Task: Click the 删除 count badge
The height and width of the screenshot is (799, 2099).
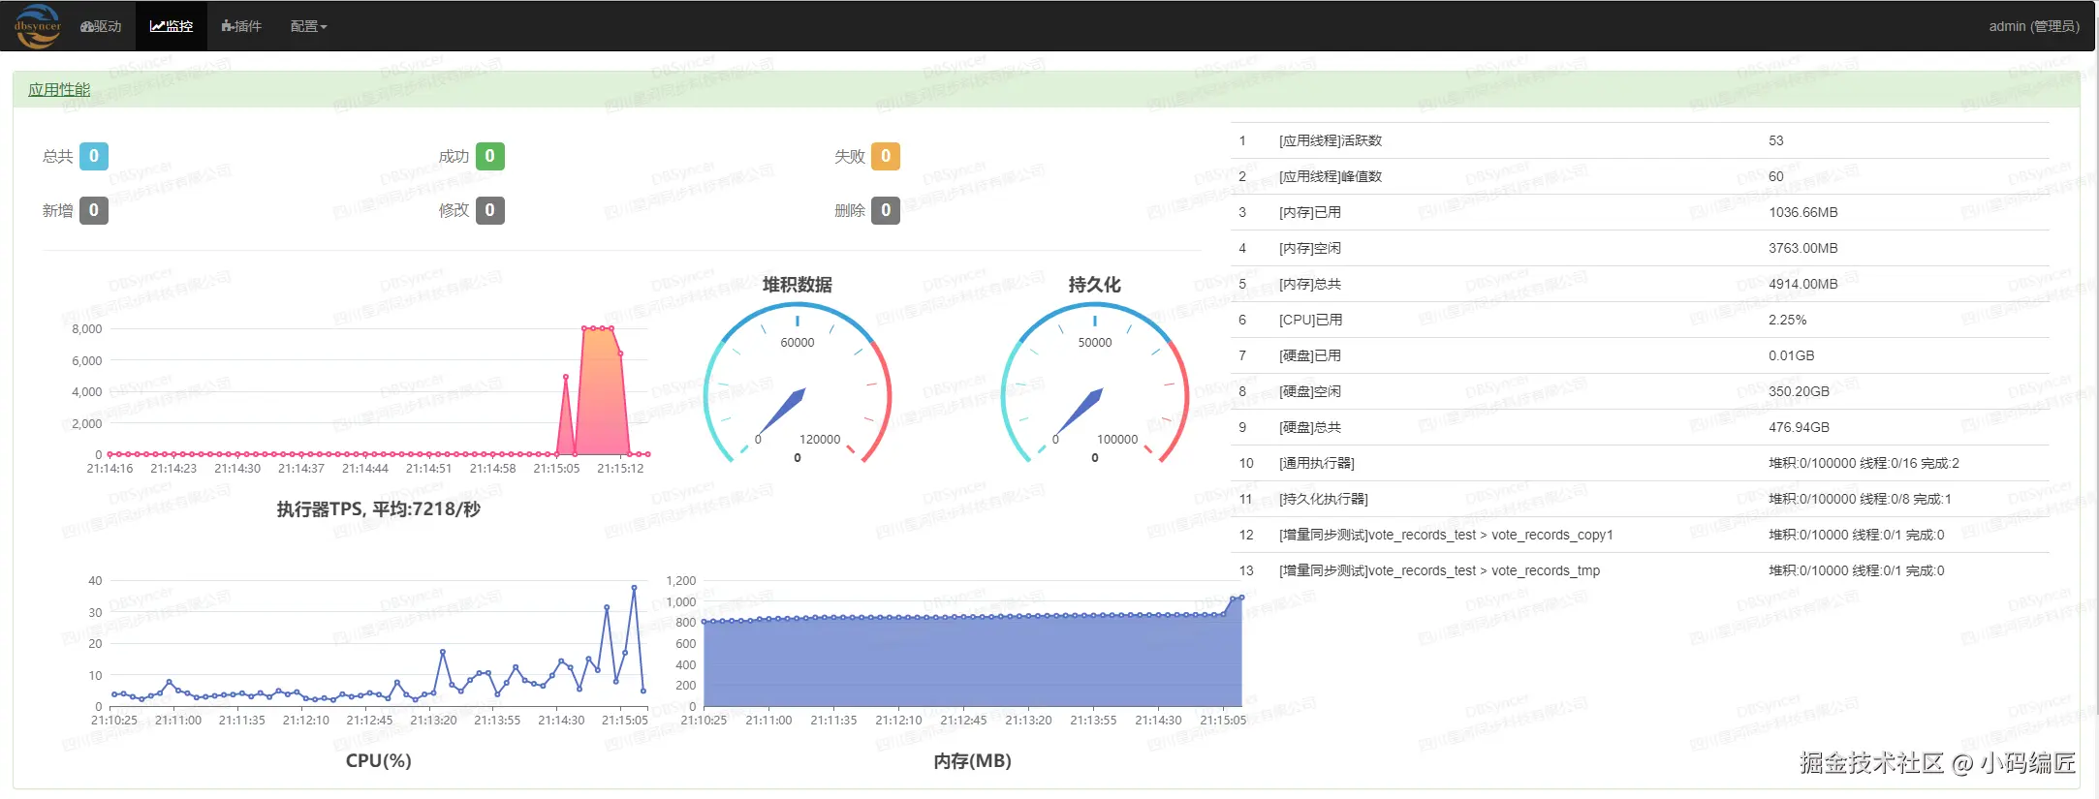Action: pos(886,210)
